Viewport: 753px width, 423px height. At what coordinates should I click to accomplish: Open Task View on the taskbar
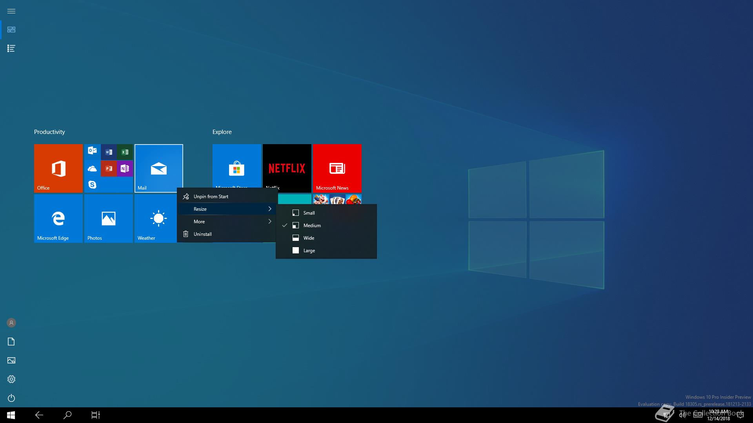pos(96,415)
